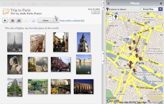Open the Share dropdown arrow
Screen dimensions: 164x104
click(56, 20)
